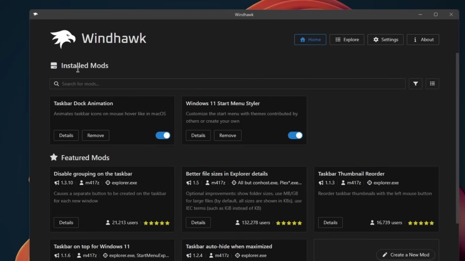Click the user icon next to m417z on Taskbar Thumbnail Reorder

pyautogui.click(x=343, y=183)
